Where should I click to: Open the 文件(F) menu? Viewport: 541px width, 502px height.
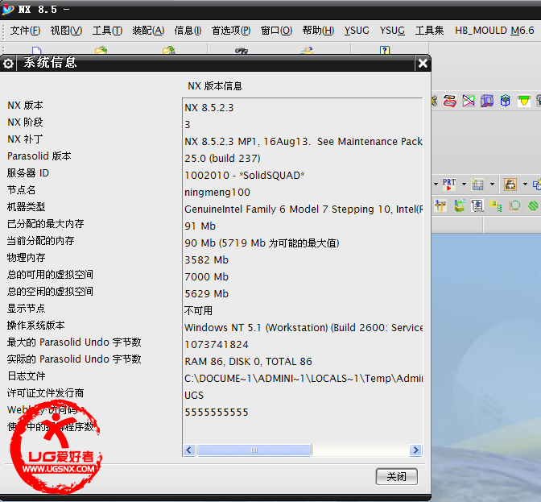click(x=25, y=31)
